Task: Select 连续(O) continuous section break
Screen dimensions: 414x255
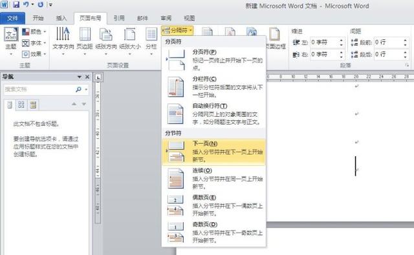Action: (214, 179)
